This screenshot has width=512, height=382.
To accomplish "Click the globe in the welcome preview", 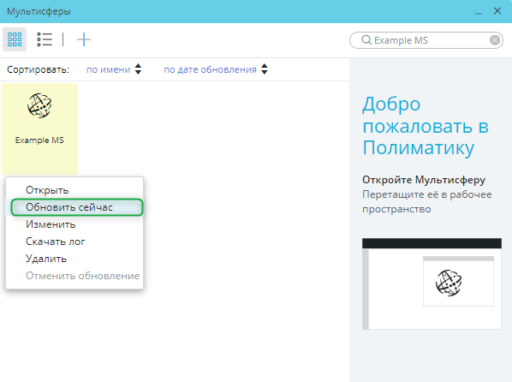I will (449, 283).
